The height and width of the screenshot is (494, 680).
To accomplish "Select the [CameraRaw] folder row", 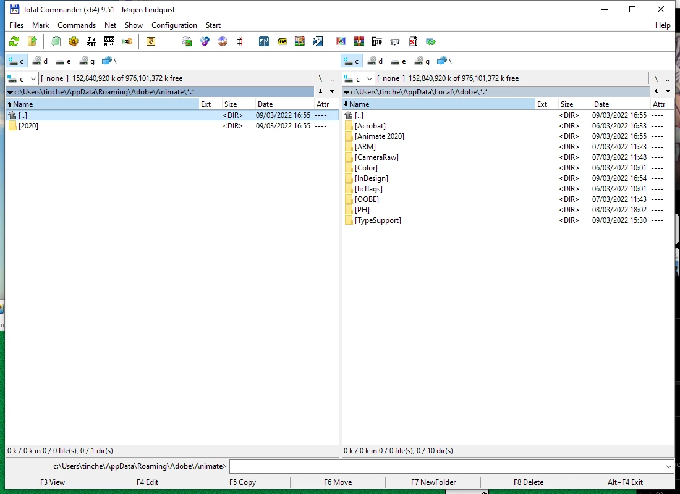I will coord(508,157).
